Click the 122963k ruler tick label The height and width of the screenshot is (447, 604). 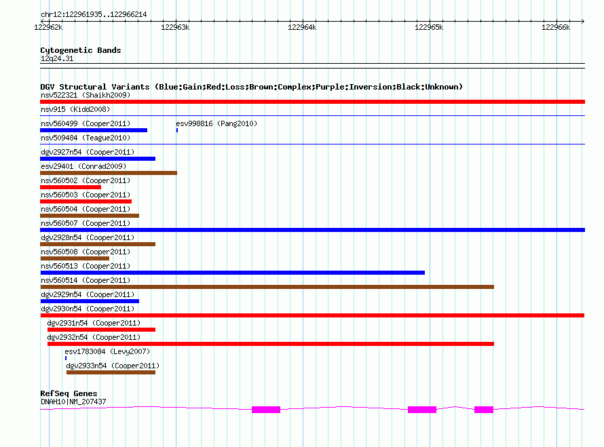tap(175, 27)
